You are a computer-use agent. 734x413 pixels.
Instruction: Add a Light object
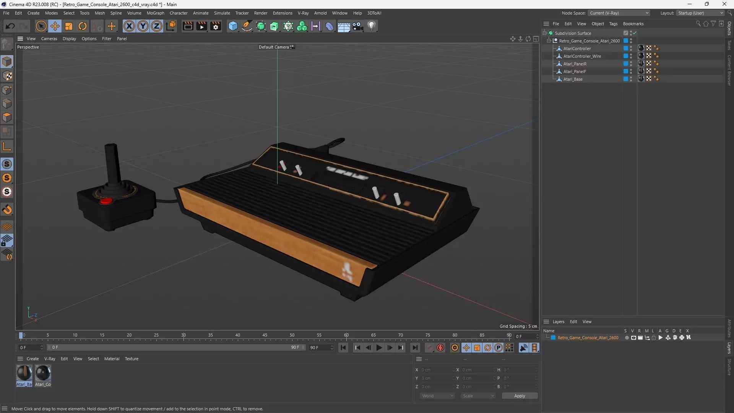[x=372, y=26]
